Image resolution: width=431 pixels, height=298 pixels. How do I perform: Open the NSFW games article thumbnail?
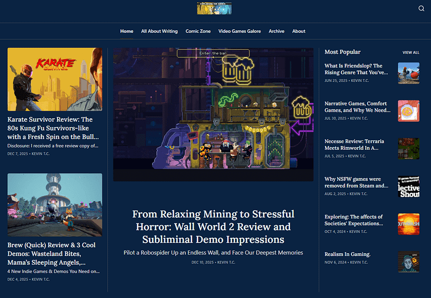409,186
